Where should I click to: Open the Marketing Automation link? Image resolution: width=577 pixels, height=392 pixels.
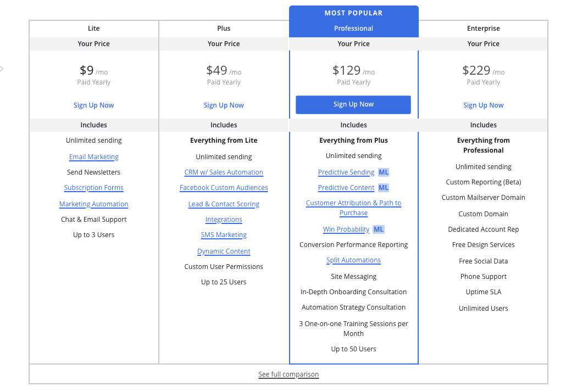tap(94, 204)
